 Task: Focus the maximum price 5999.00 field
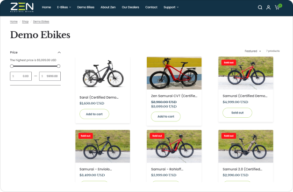pyautogui.click(x=50, y=76)
